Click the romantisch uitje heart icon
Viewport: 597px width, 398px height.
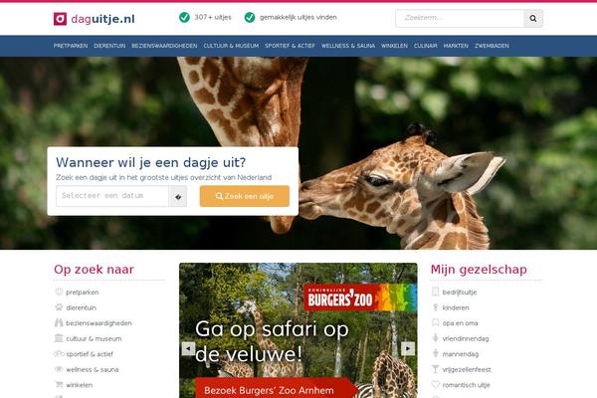tap(435, 384)
